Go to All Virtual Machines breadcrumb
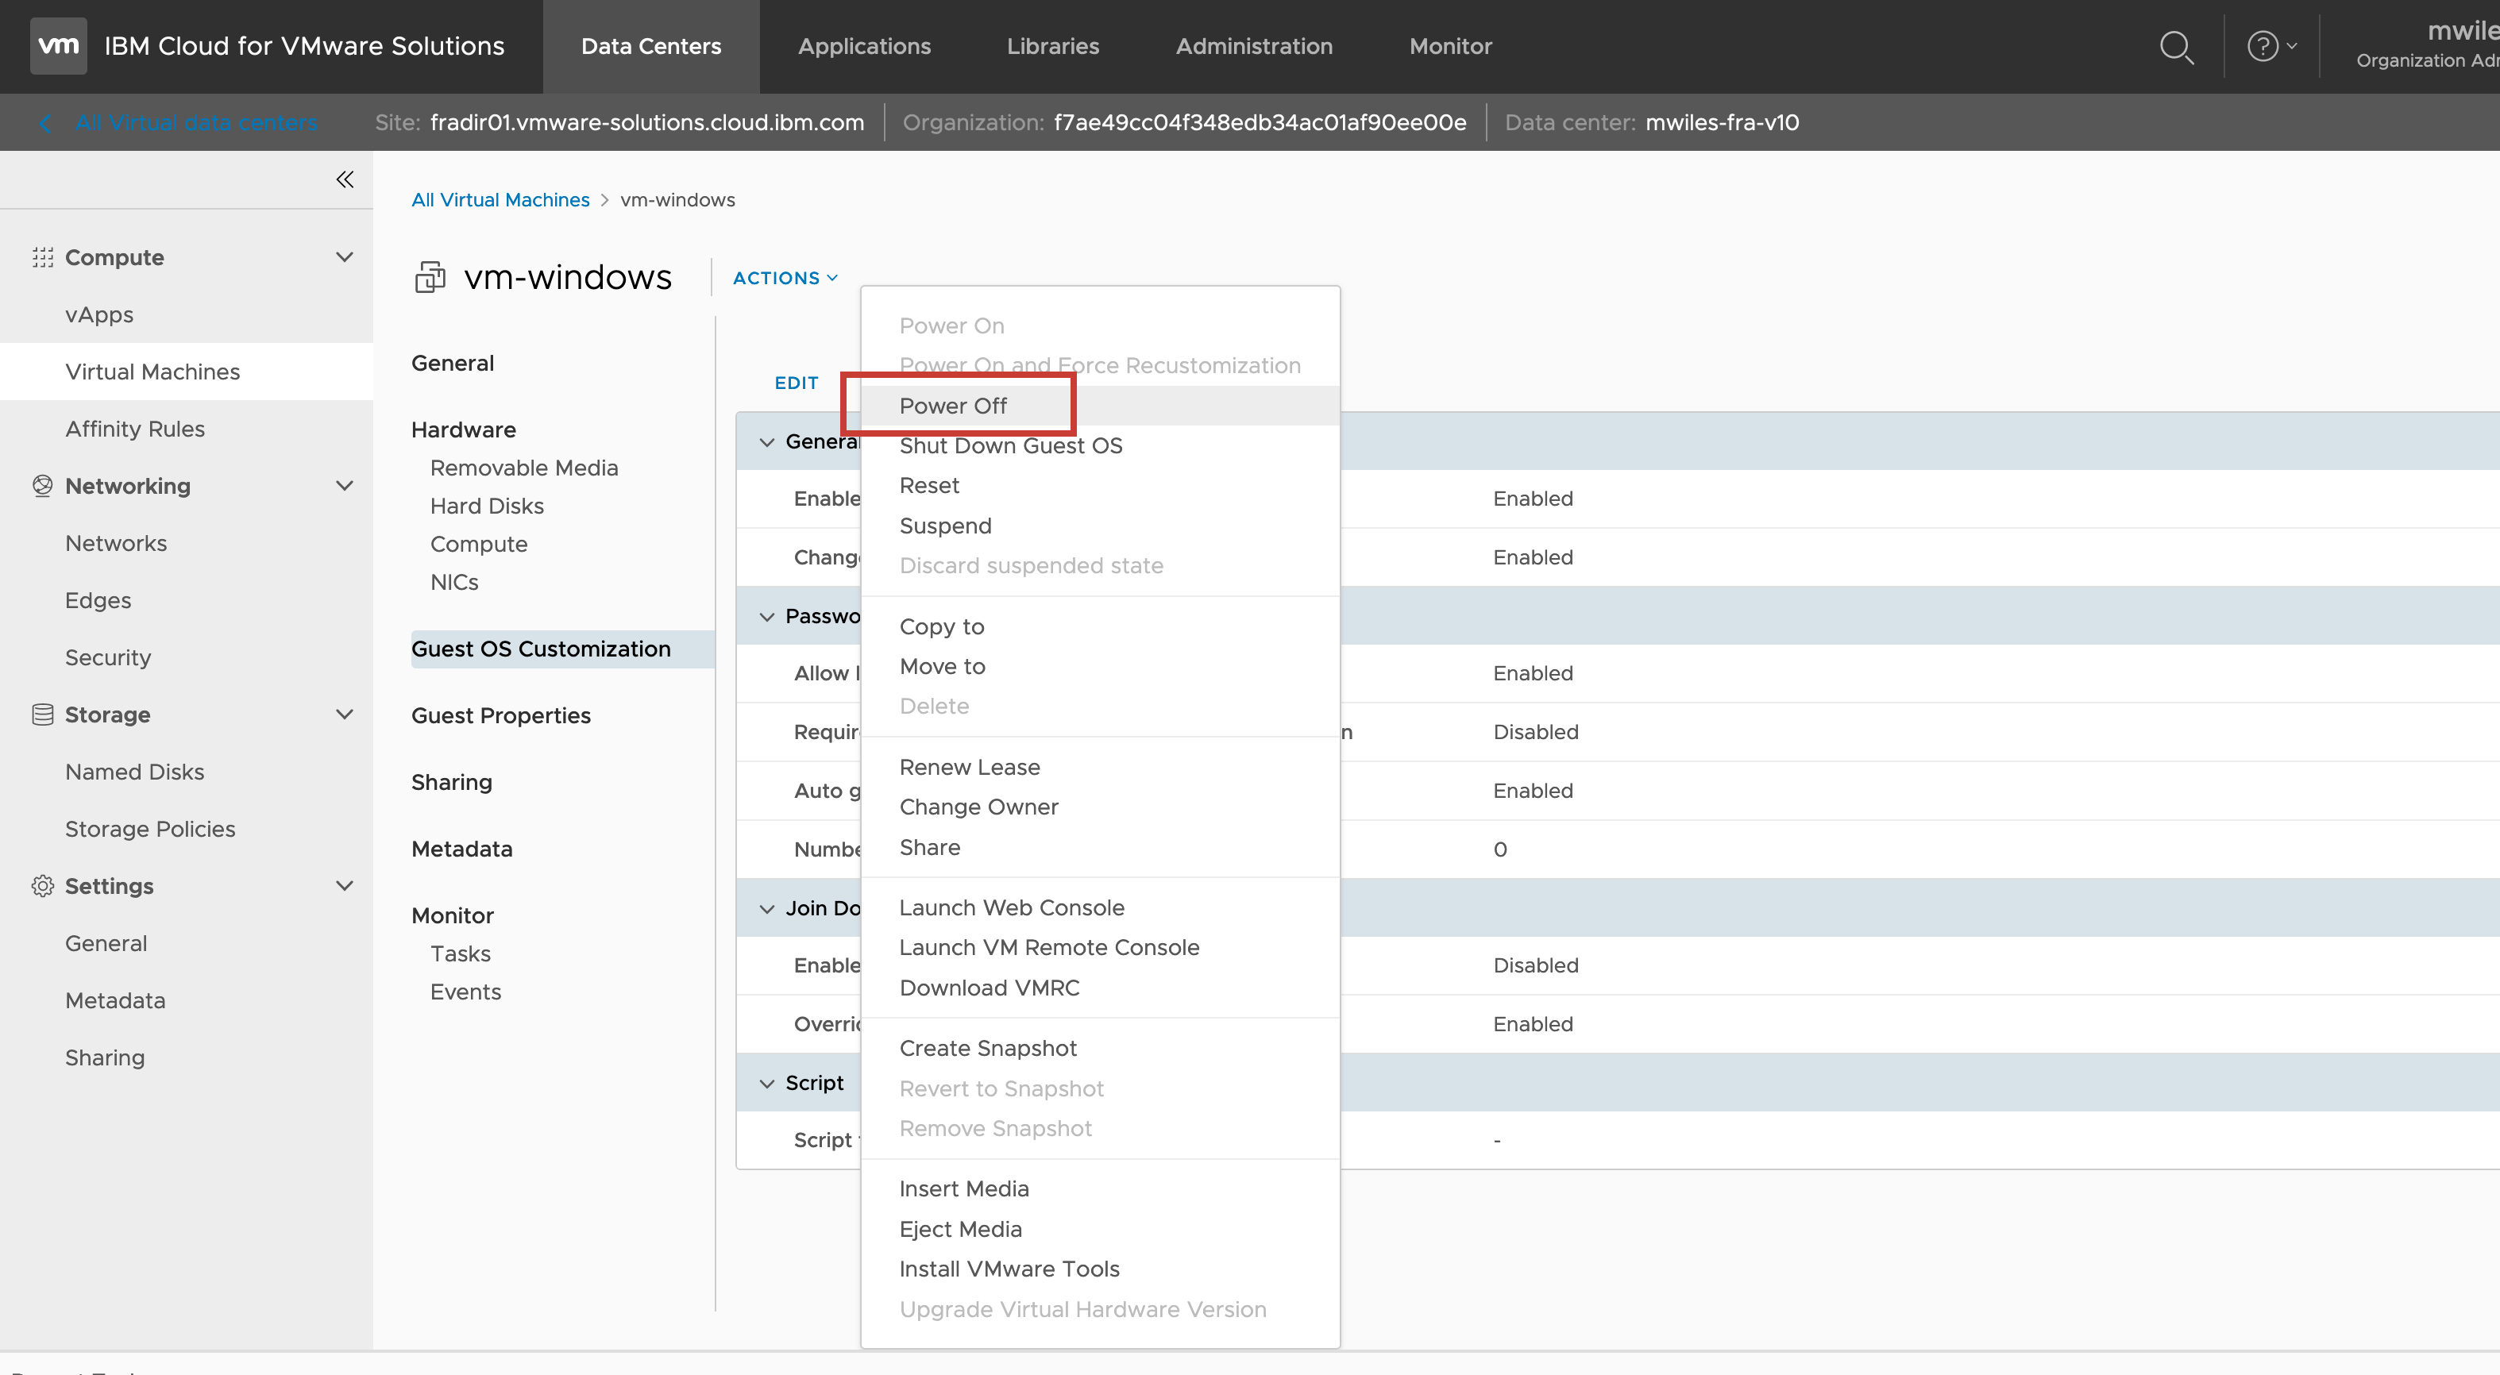The height and width of the screenshot is (1375, 2500). click(x=500, y=200)
